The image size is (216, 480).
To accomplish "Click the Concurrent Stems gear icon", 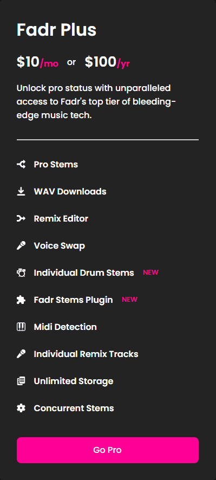I will point(21,408).
